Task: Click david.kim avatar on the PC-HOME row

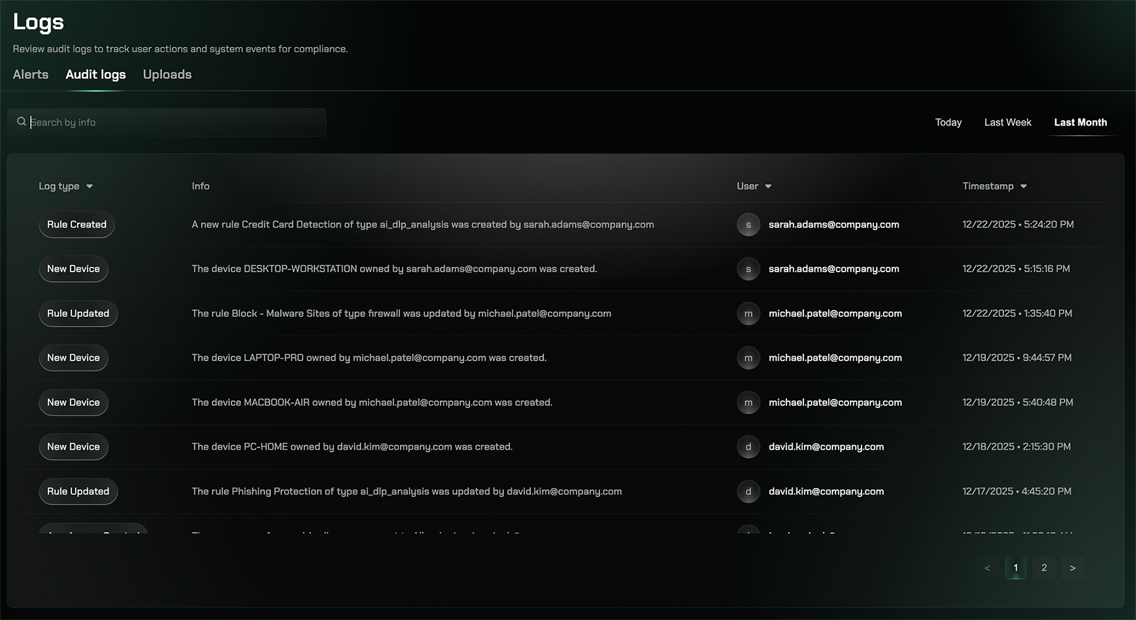Action: coord(748,446)
